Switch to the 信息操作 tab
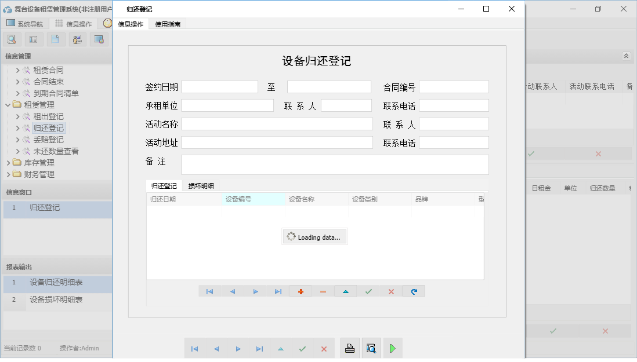 (x=130, y=24)
